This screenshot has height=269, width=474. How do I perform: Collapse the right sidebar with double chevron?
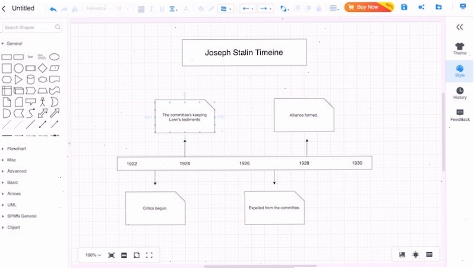click(x=460, y=27)
